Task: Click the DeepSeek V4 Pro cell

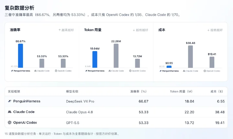Action: pos(80,101)
